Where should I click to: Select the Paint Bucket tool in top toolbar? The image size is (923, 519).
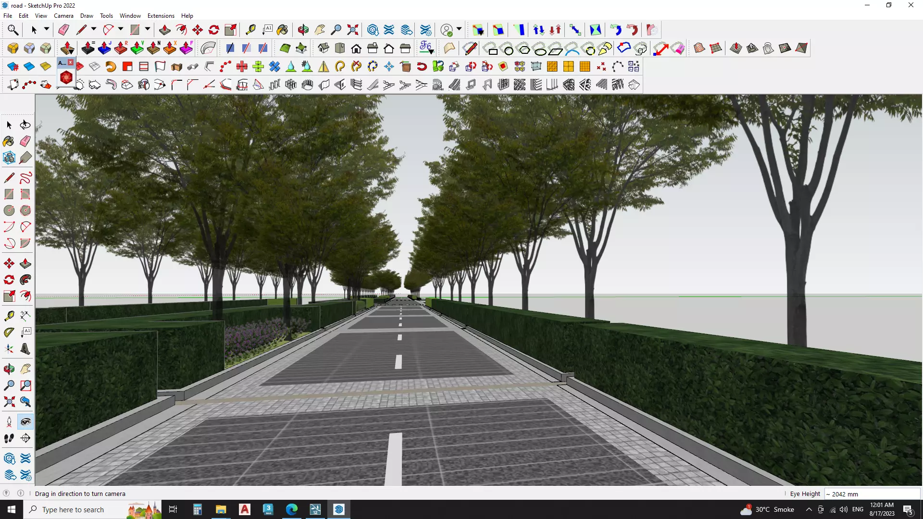[283, 30]
